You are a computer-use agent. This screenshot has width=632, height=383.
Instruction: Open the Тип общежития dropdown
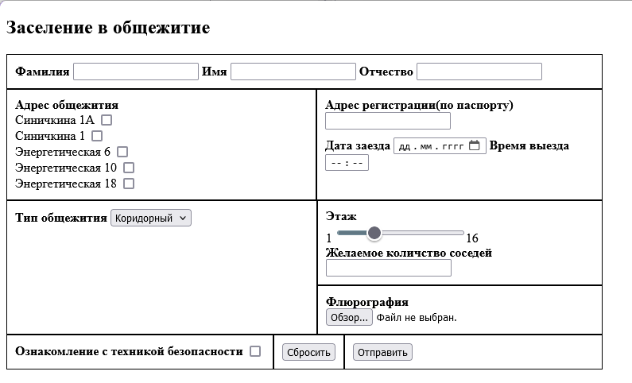coord(151,218)
